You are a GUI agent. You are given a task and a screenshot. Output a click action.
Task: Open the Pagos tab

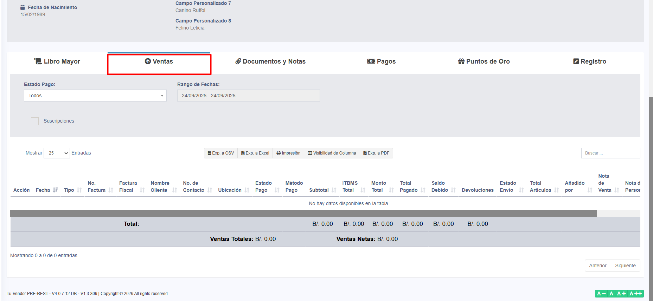[381, 61]
